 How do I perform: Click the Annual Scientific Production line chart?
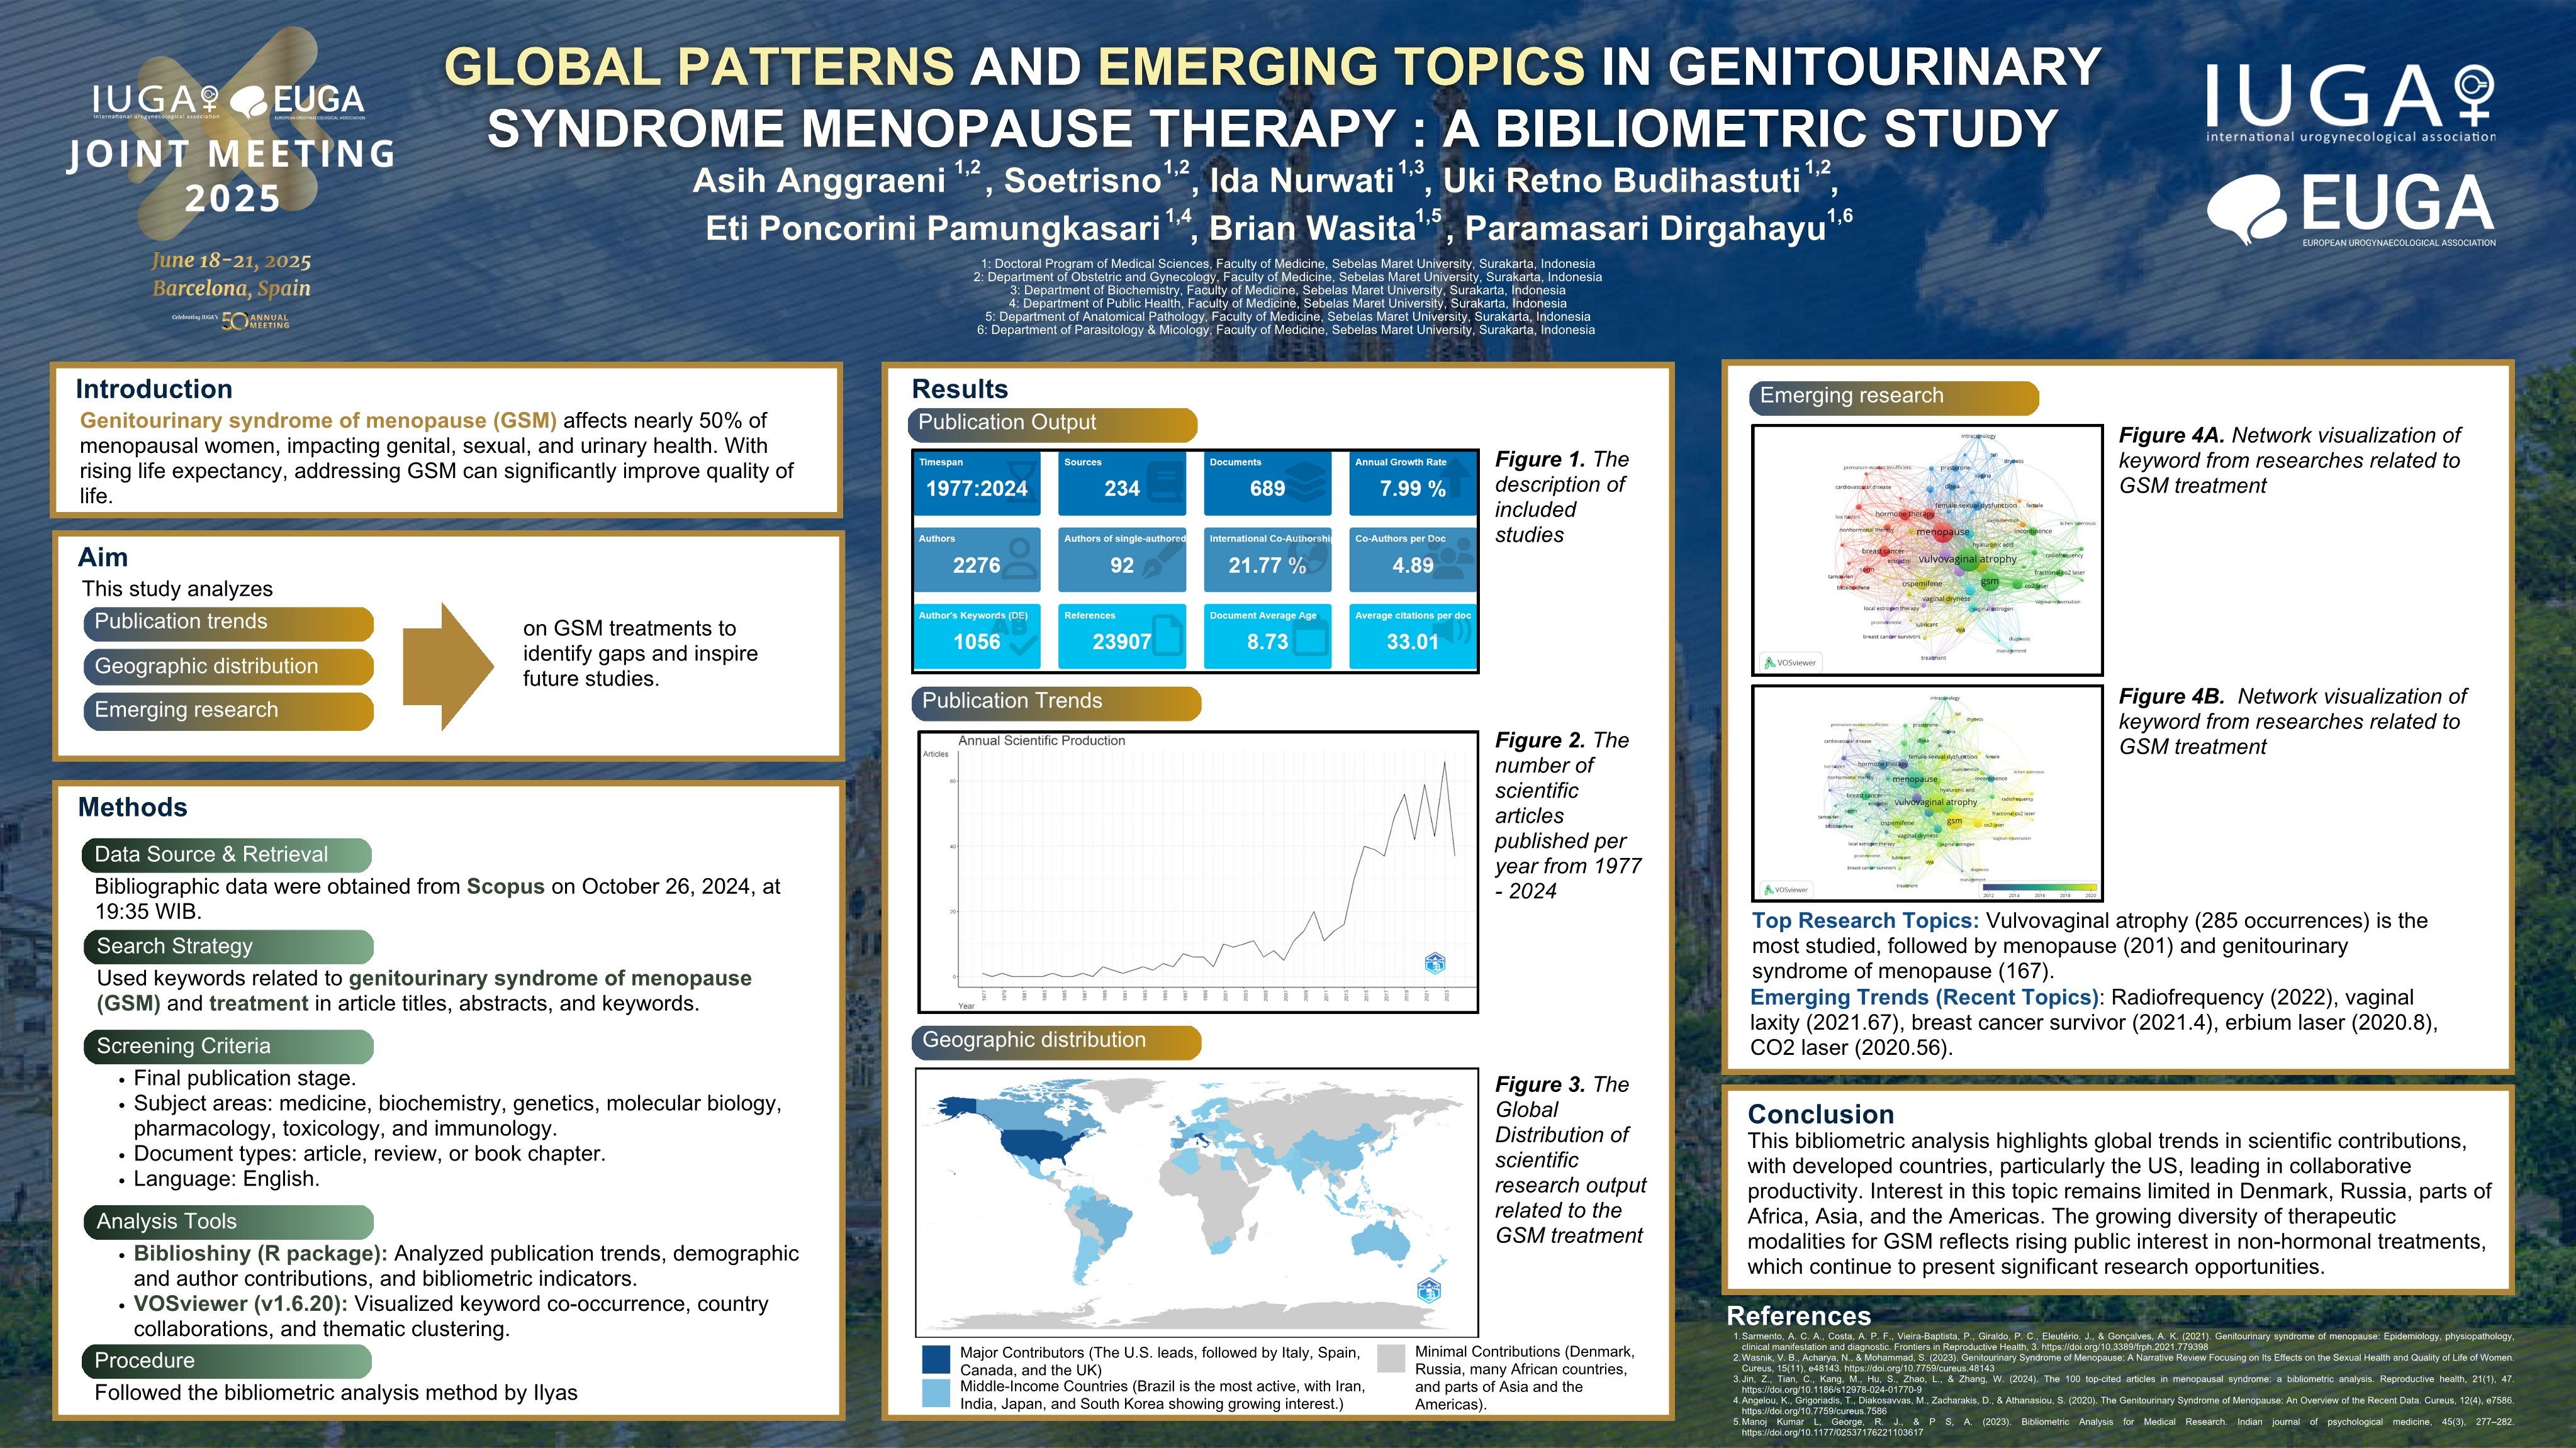tap(1198, 872)
